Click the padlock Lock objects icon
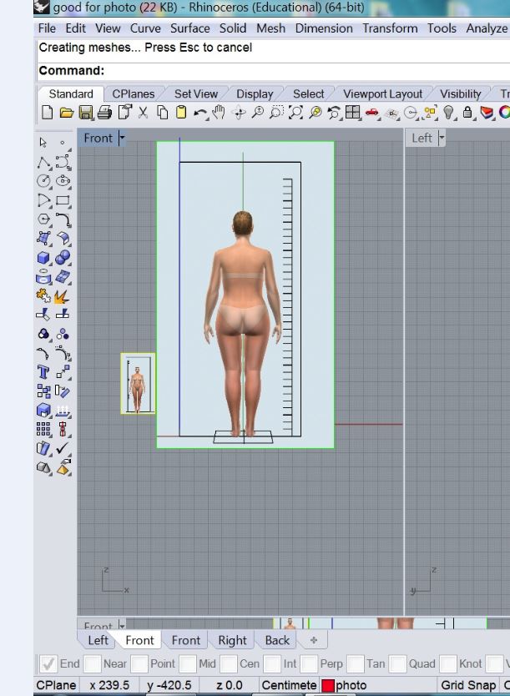 pos(467,112)
